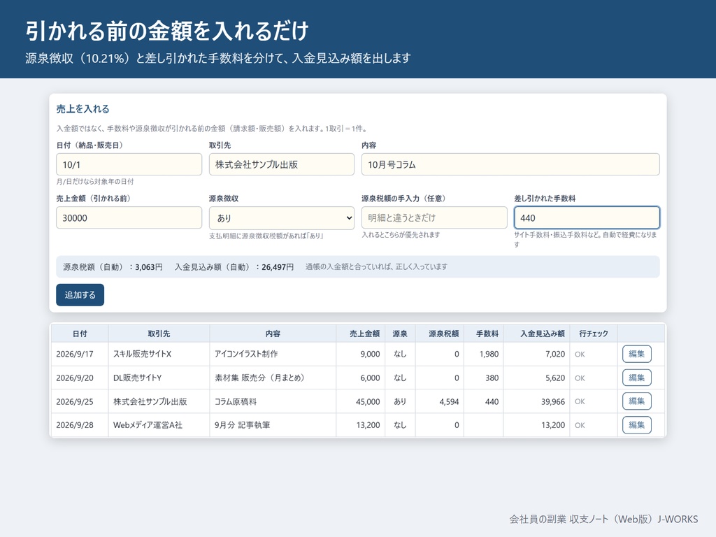Click the 源泉税額（自動）3,063円 summary
The width and height of the screenshot is (716, 537).
click(x=113, y=267)
